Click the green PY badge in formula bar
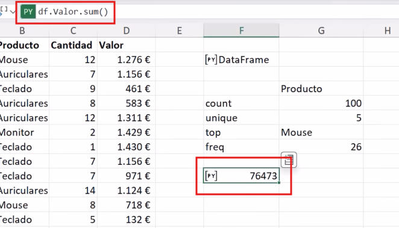 28,12
